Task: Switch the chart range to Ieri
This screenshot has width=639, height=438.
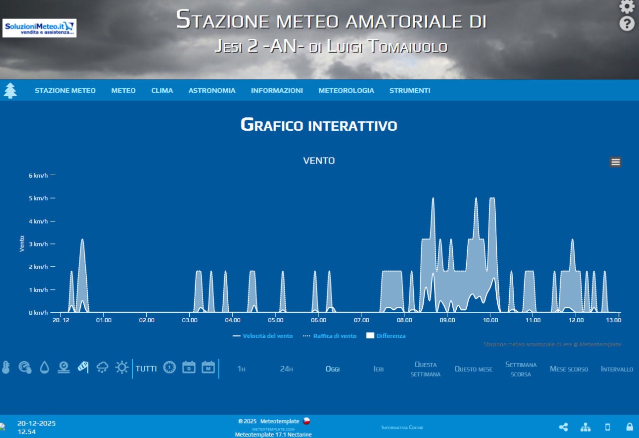Action: click(x=378, y=369)
